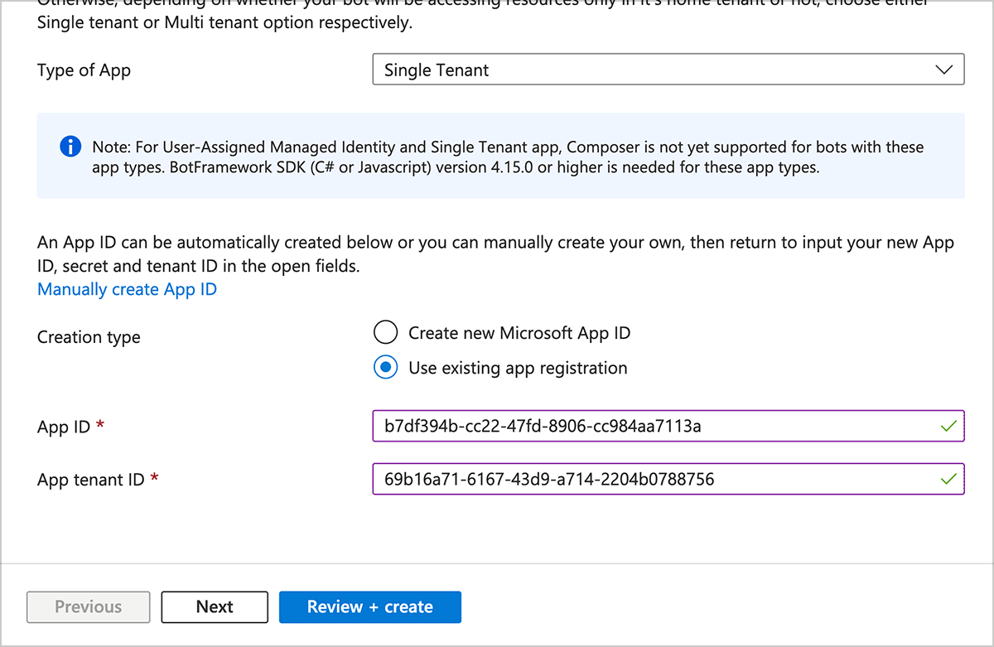994x647 pixels.
Task: Open the Manually create App ID link
Action: pos(127,289)
